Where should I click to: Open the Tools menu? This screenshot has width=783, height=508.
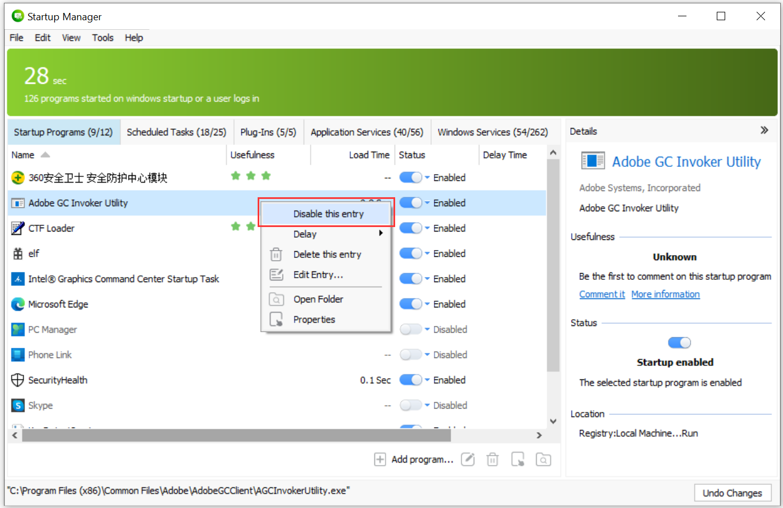pyautogui.click(x=103, y=38)
